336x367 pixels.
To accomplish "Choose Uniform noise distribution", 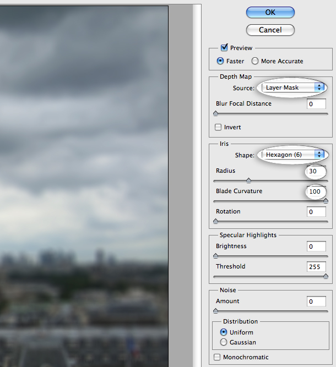I will pyautogui.click(x=224, y=332).
